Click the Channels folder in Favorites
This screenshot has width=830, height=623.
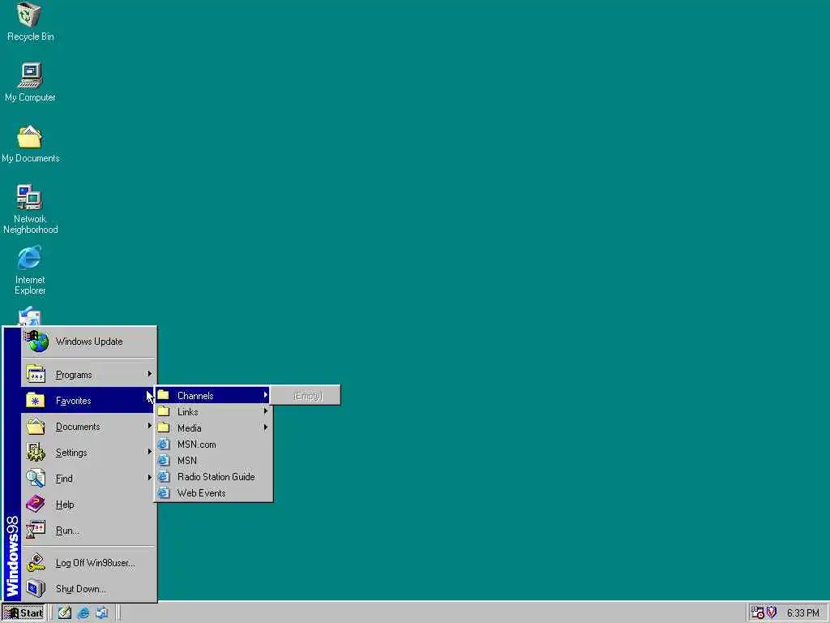[x=213, y=396]
